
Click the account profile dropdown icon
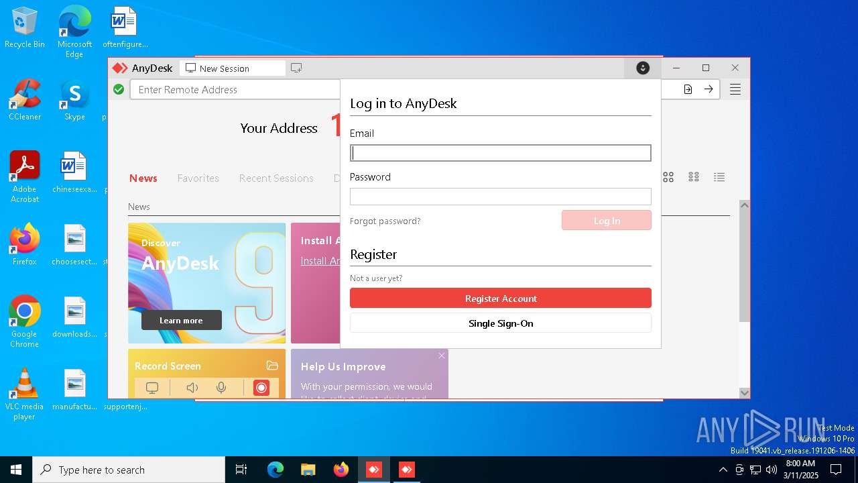click(x=643, y=68)
